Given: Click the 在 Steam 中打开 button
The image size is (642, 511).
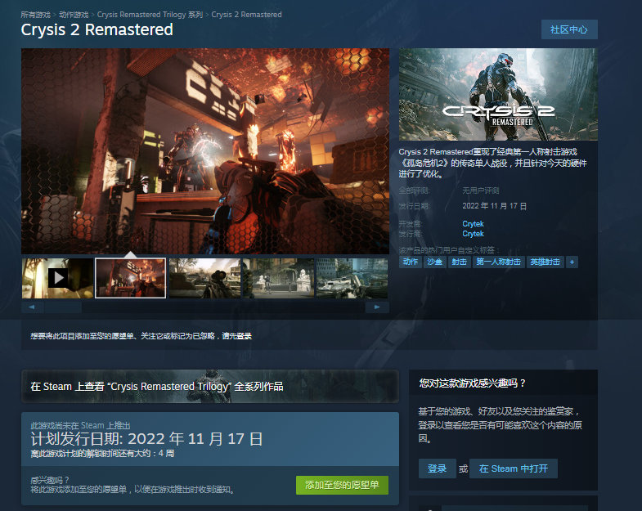Looking at the screenshot, I should (514, 468).
